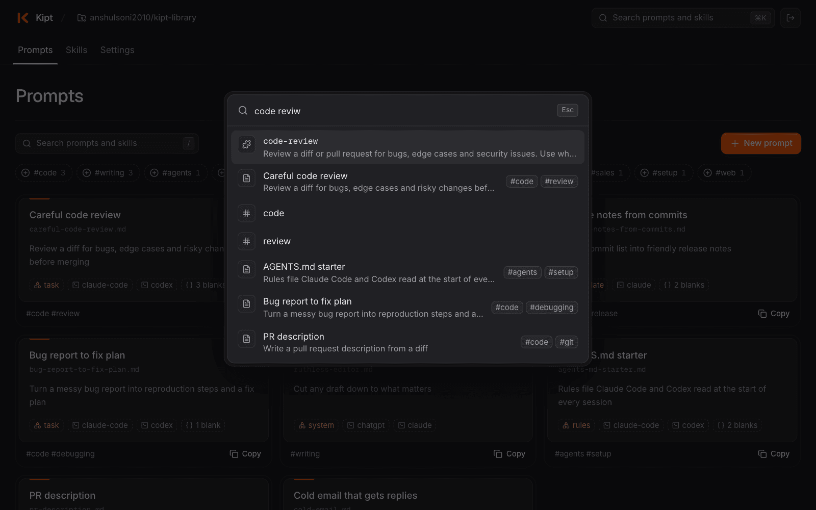This screenshot has width=816, height=510.
Task: Choose the 'review' tag result
Action: pyautogui.click(x=407, y=241)
